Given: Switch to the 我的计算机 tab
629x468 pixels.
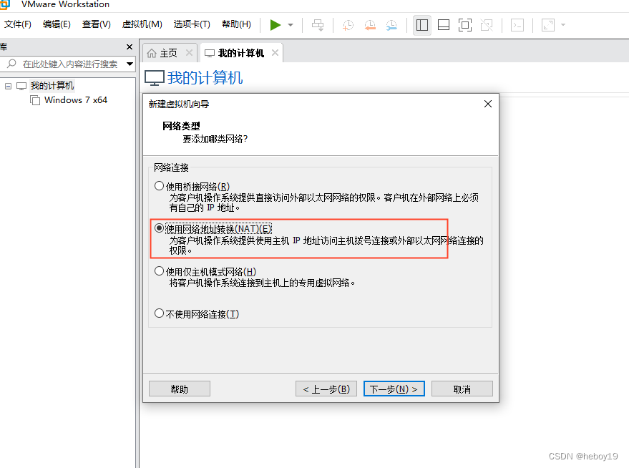Looking at the screenshot, I should point(241,53).
